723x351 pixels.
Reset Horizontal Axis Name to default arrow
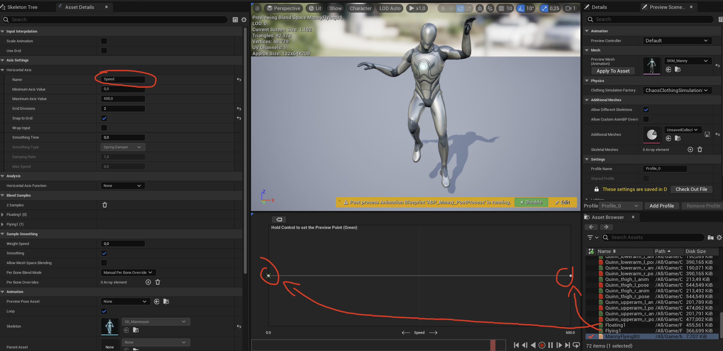tap(239, 79)
